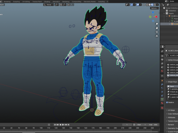Screen dimensions: 178x133
Task: Open the Object properties tab
Action: pos(162,81)
